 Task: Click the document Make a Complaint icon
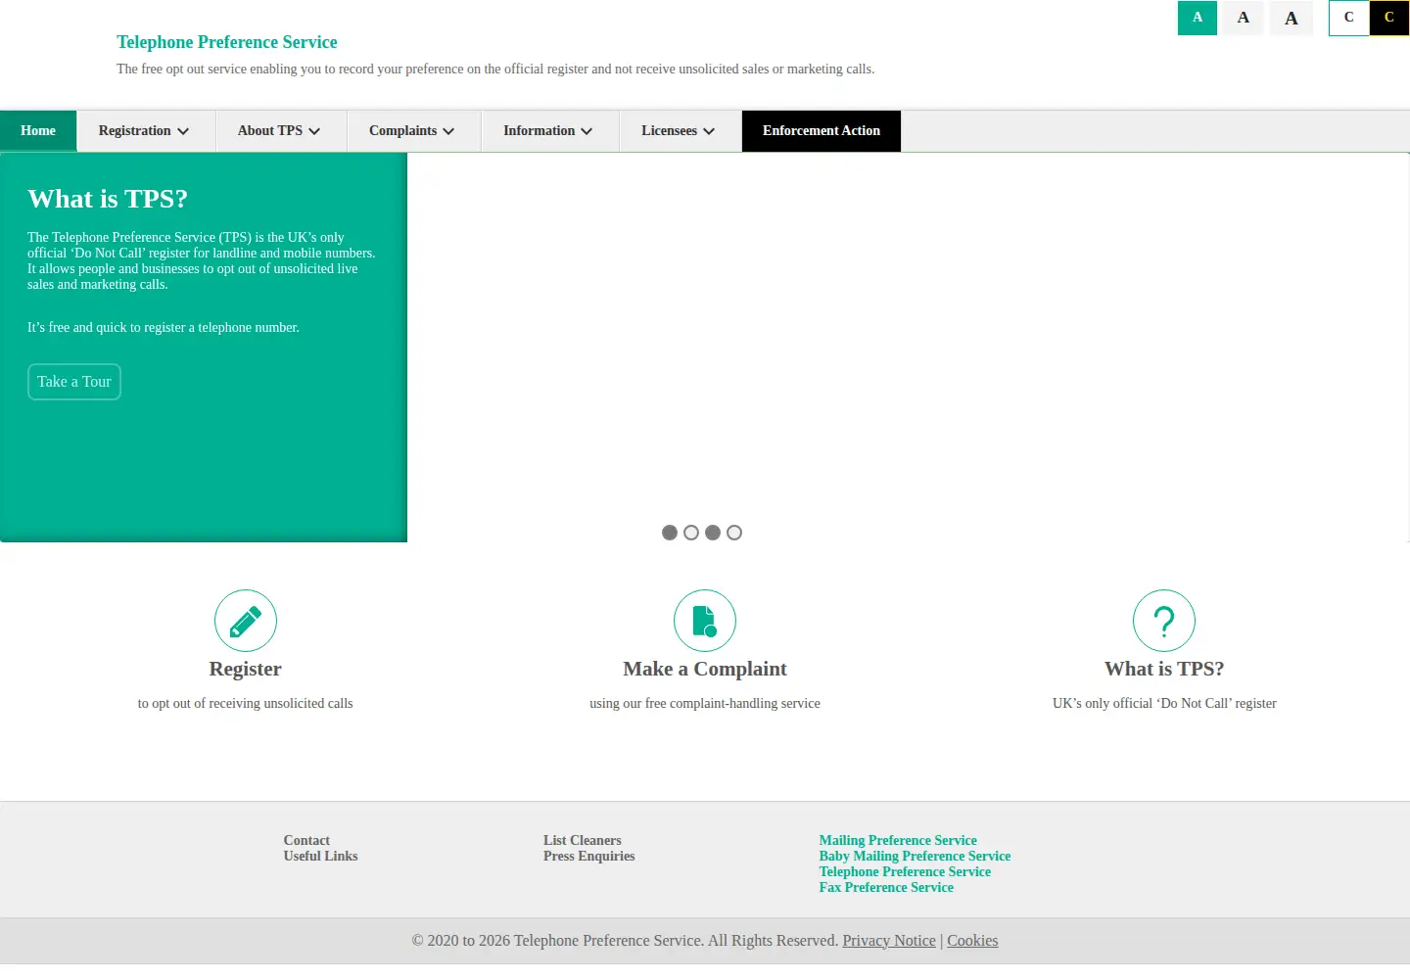[x=705, y=621]
